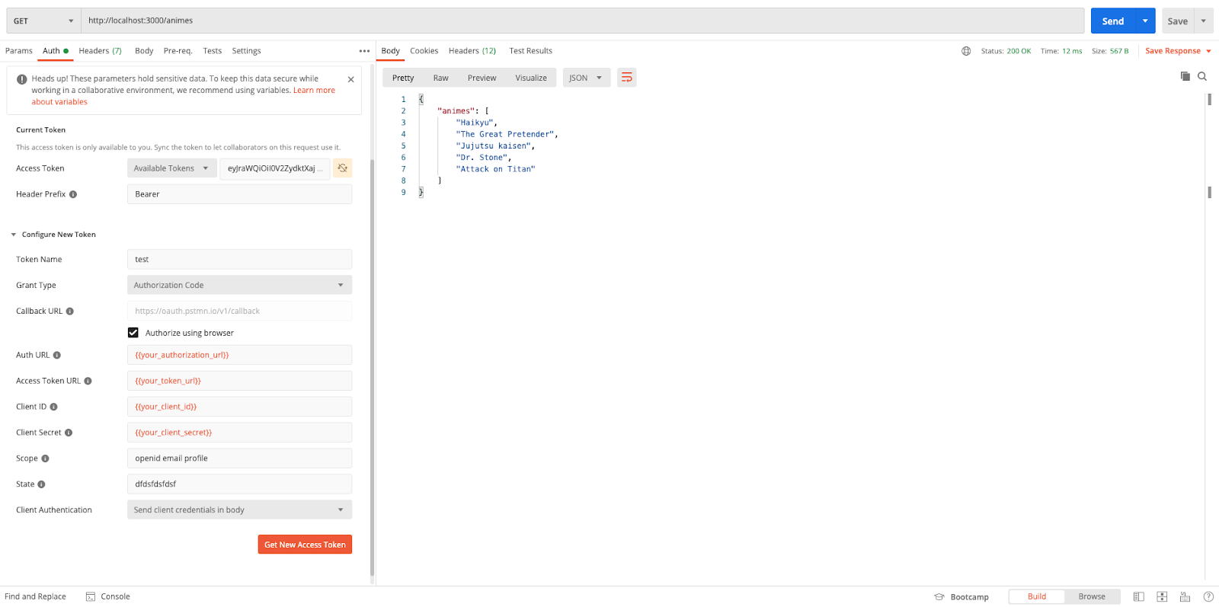The height and width of the screenshot is (607, 1219).
Task: Open the Console from bottom bar
Action: tap(108, 596)
